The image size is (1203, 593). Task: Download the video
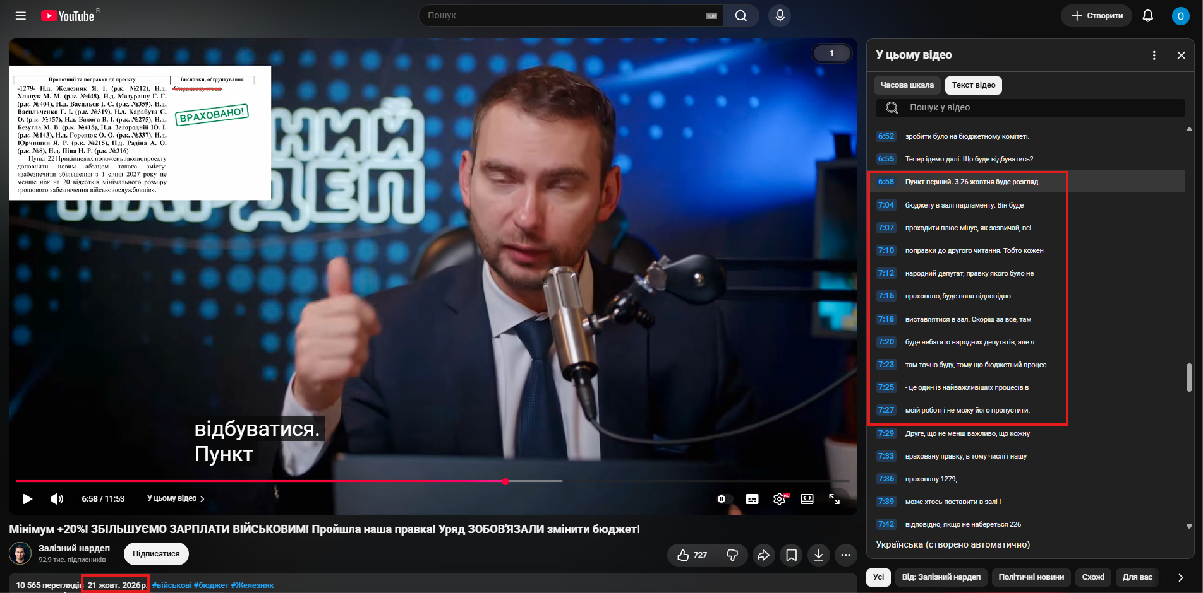(818, 555)
